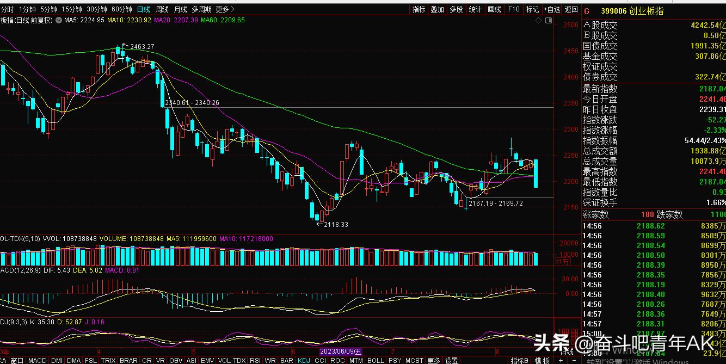Click the 标记 mark tool

(x=532, y=9)
